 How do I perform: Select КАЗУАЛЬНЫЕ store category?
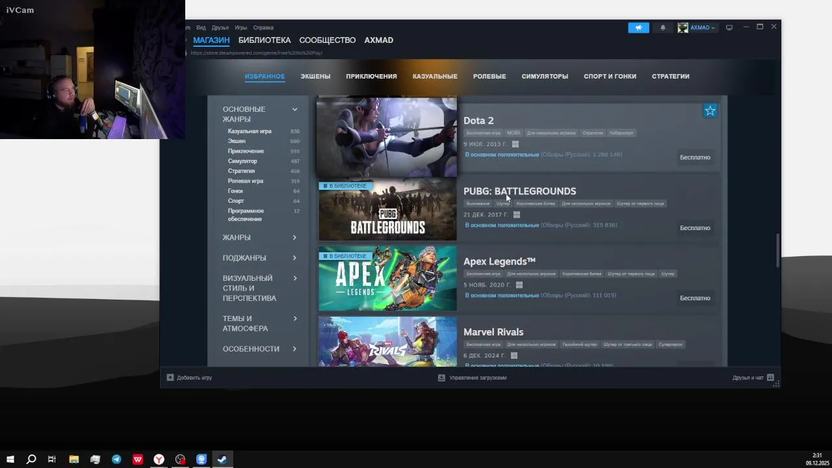point(435,76)
